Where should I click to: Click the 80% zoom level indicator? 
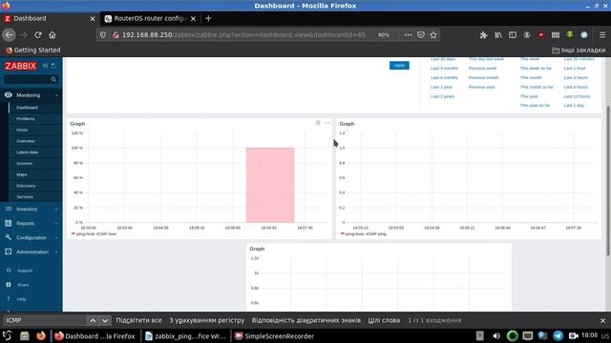click(384, 35)
